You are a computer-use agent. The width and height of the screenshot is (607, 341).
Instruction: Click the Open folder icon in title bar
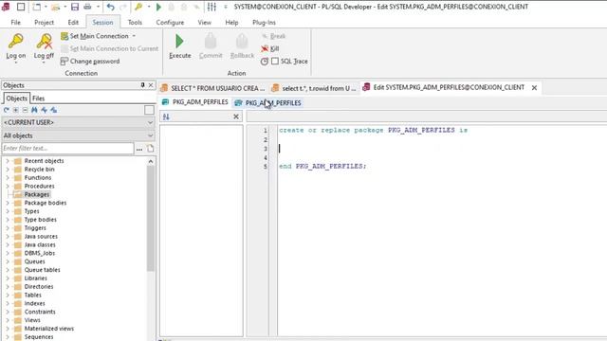pos(56,7)
